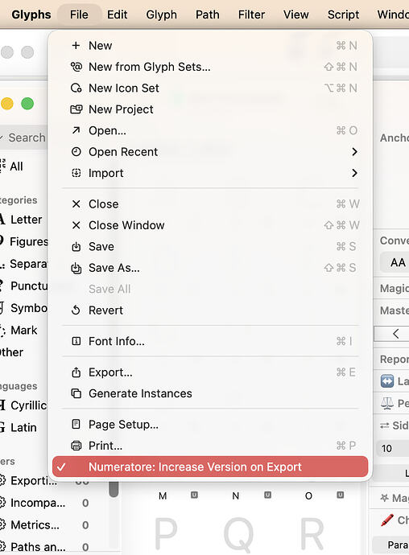Expand the Import submenu chevron

pyautogui.click(x=354, y=173)
